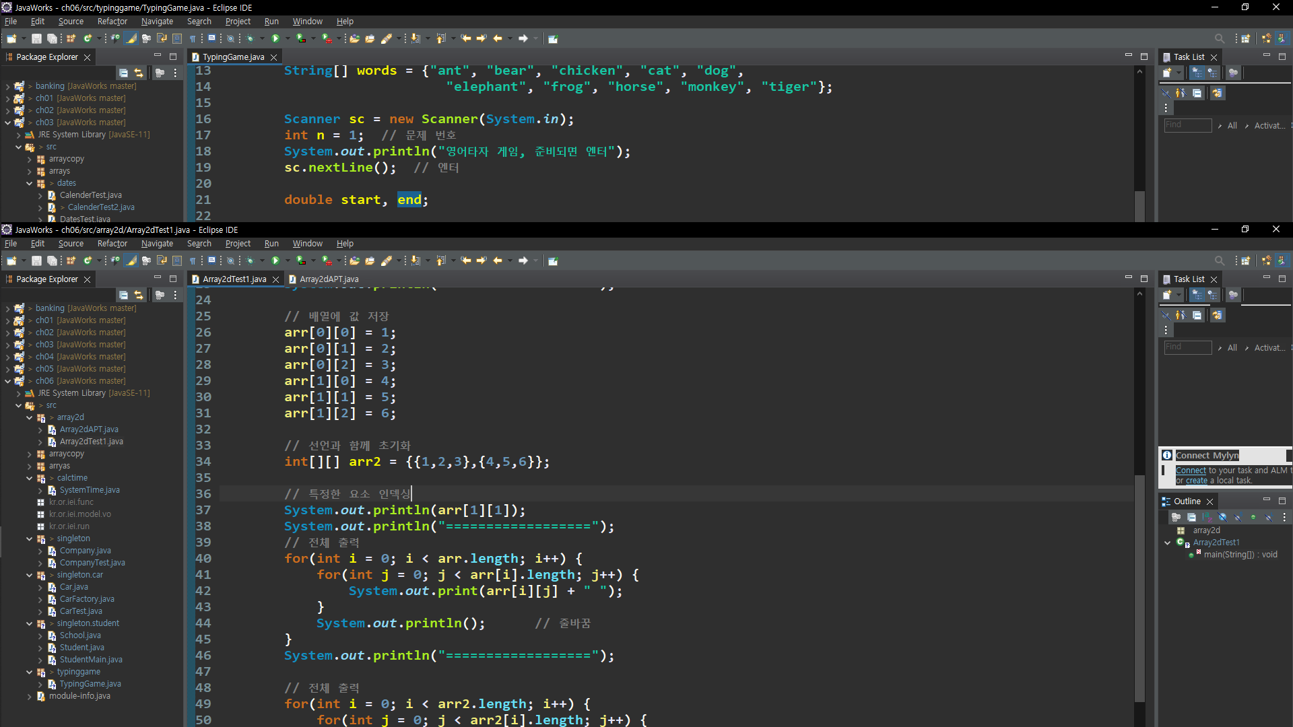Toggle Link with Editor in lower Package Explorer

point(139,295)
